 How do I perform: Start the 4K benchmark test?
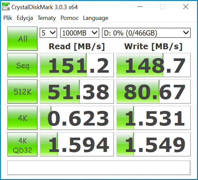pos(22,118)
